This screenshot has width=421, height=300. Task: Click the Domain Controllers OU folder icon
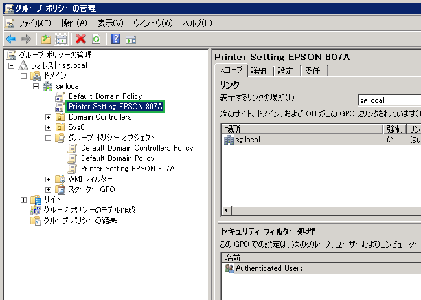pyautogui.click(x=60, y=117)
